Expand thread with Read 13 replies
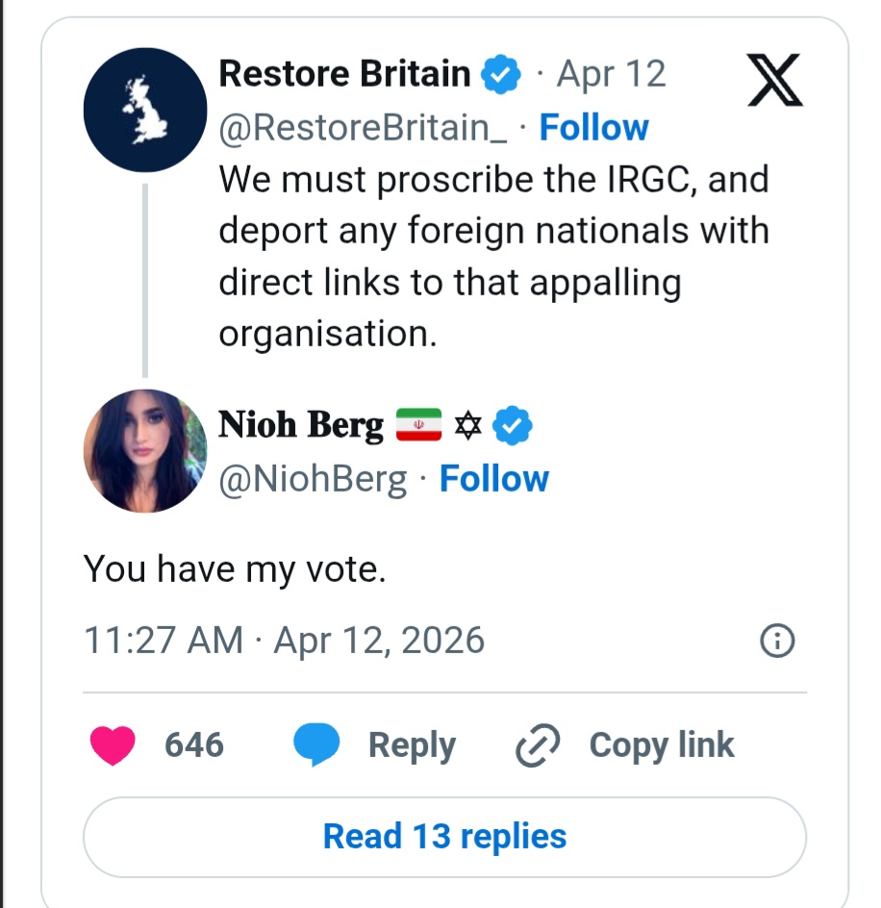Screen dimensions: 881x908 pos(444,836)
